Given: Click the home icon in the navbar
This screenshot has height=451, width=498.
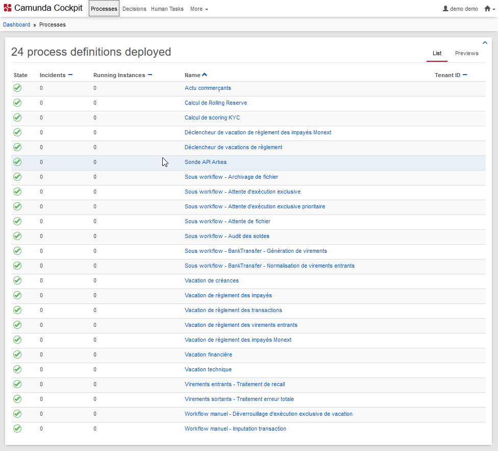Looking at the screenshot, I should 487,9.
